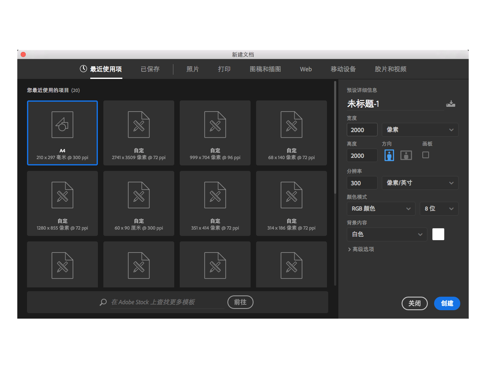Click document icon of 351 x 414 像素 preset
Image resolution: width=486 pixels, height=368 pixels.
215,195
